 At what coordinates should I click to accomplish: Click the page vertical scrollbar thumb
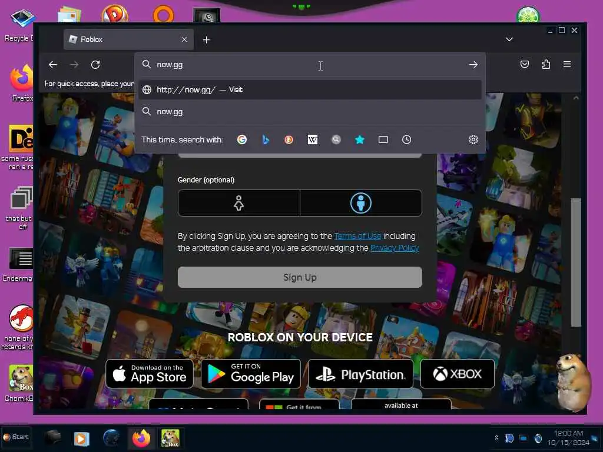(x=576, y=262)
